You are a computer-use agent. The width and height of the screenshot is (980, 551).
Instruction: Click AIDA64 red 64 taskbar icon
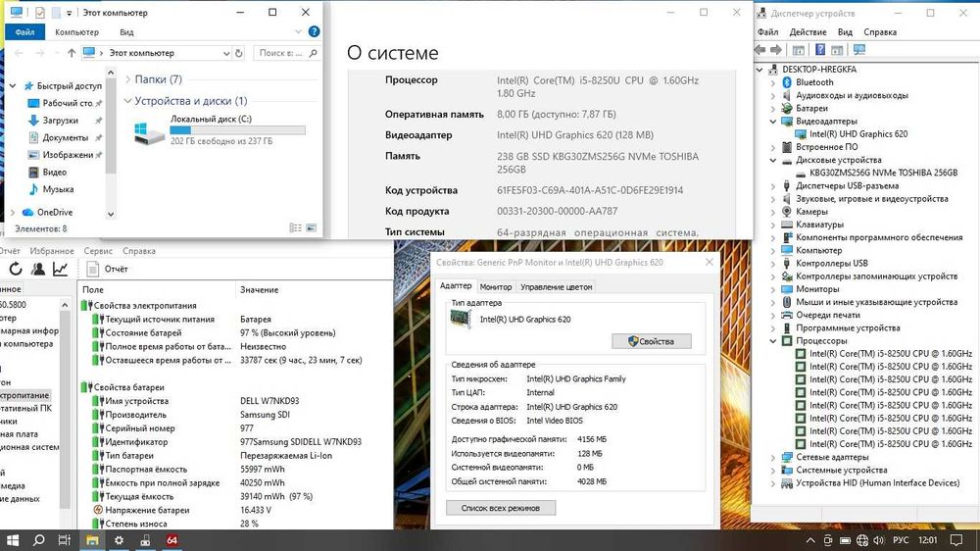(171, 540)
